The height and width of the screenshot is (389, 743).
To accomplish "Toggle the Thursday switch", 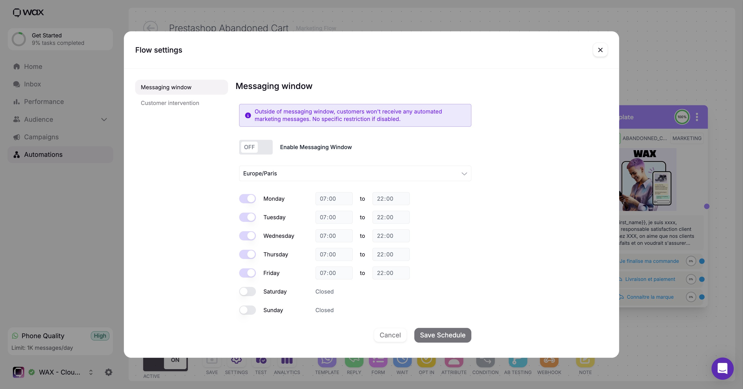I will pyautogui.click(x=247, y=254).
